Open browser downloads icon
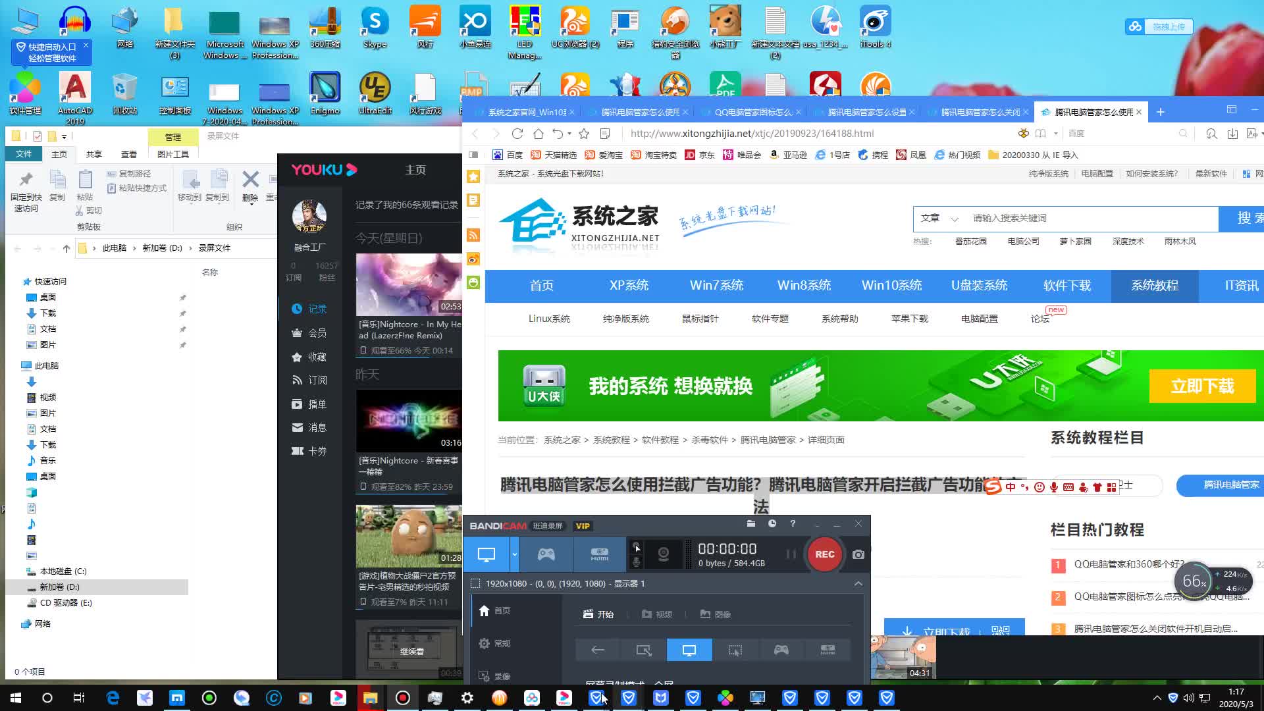Screen dimensions: 1264x711 pyautogui.click(x=1232, y=134)
